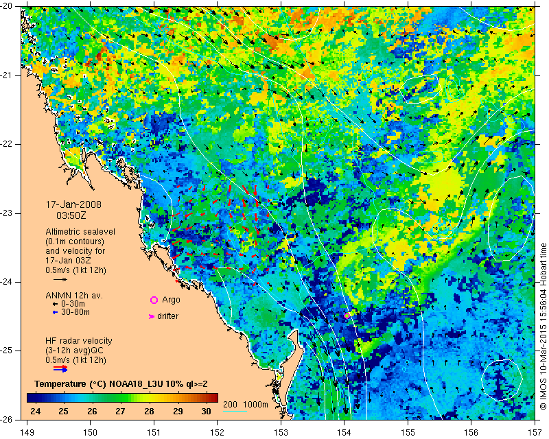Viewport: 549px width, 439px height.
Task: Select the Argo float marker on the map
Action: [x=347, y=316]
